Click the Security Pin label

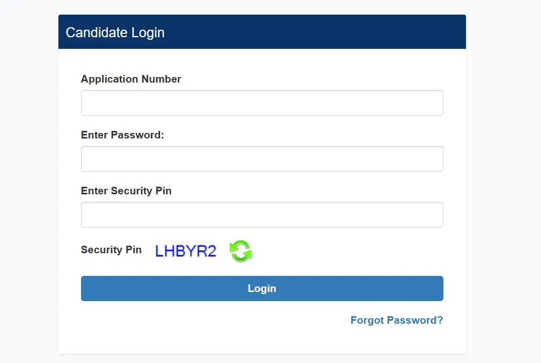pos(111,250)
